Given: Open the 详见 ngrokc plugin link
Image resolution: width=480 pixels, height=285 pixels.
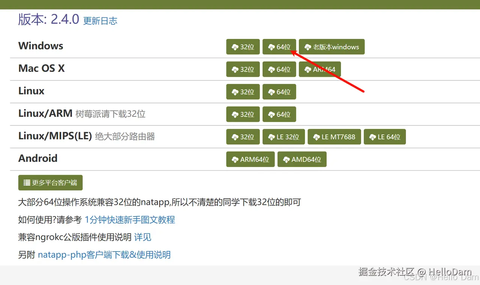Looking at the screenshot, I should coord(142,237).
